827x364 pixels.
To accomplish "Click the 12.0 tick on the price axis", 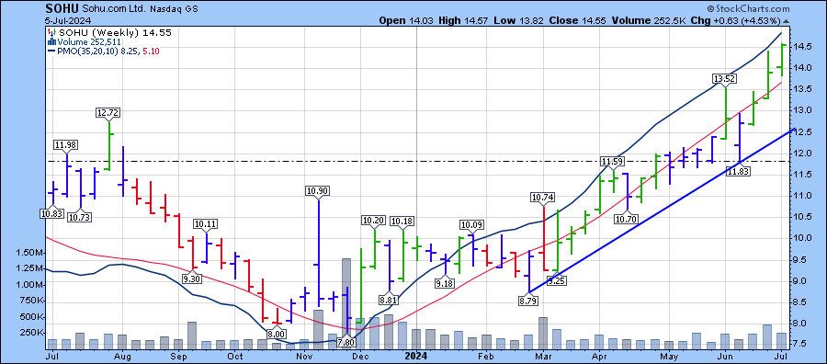I will (x=802, y=153).
